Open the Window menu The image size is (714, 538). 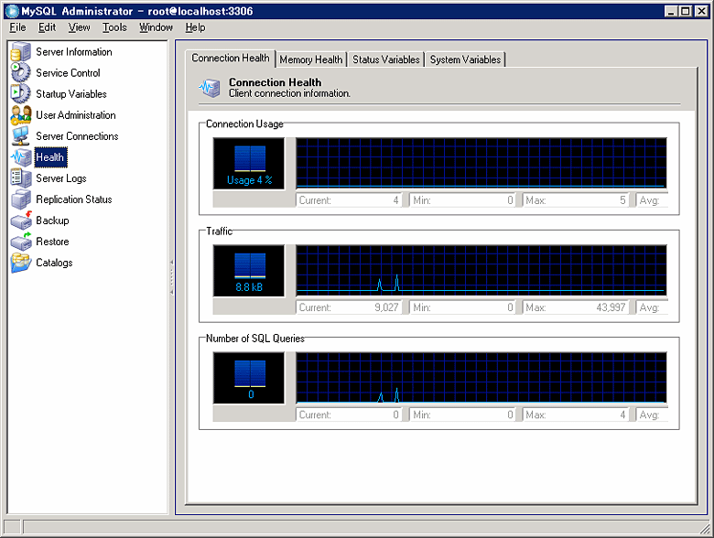[x=156, y=27]
